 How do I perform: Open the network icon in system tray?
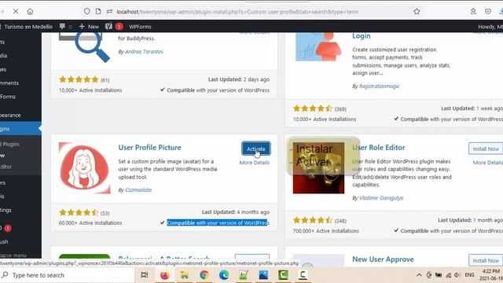(x=448, y=275)
